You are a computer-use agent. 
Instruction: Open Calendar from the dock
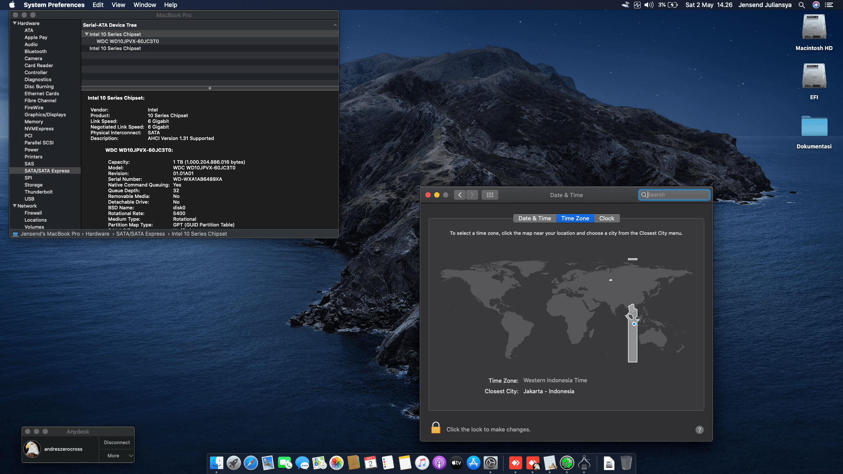pyautogui.click(x=371, y=463)
